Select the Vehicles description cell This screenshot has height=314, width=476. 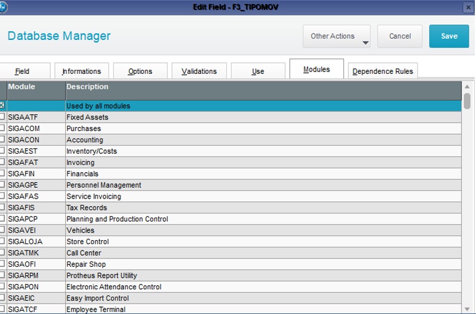264,230
